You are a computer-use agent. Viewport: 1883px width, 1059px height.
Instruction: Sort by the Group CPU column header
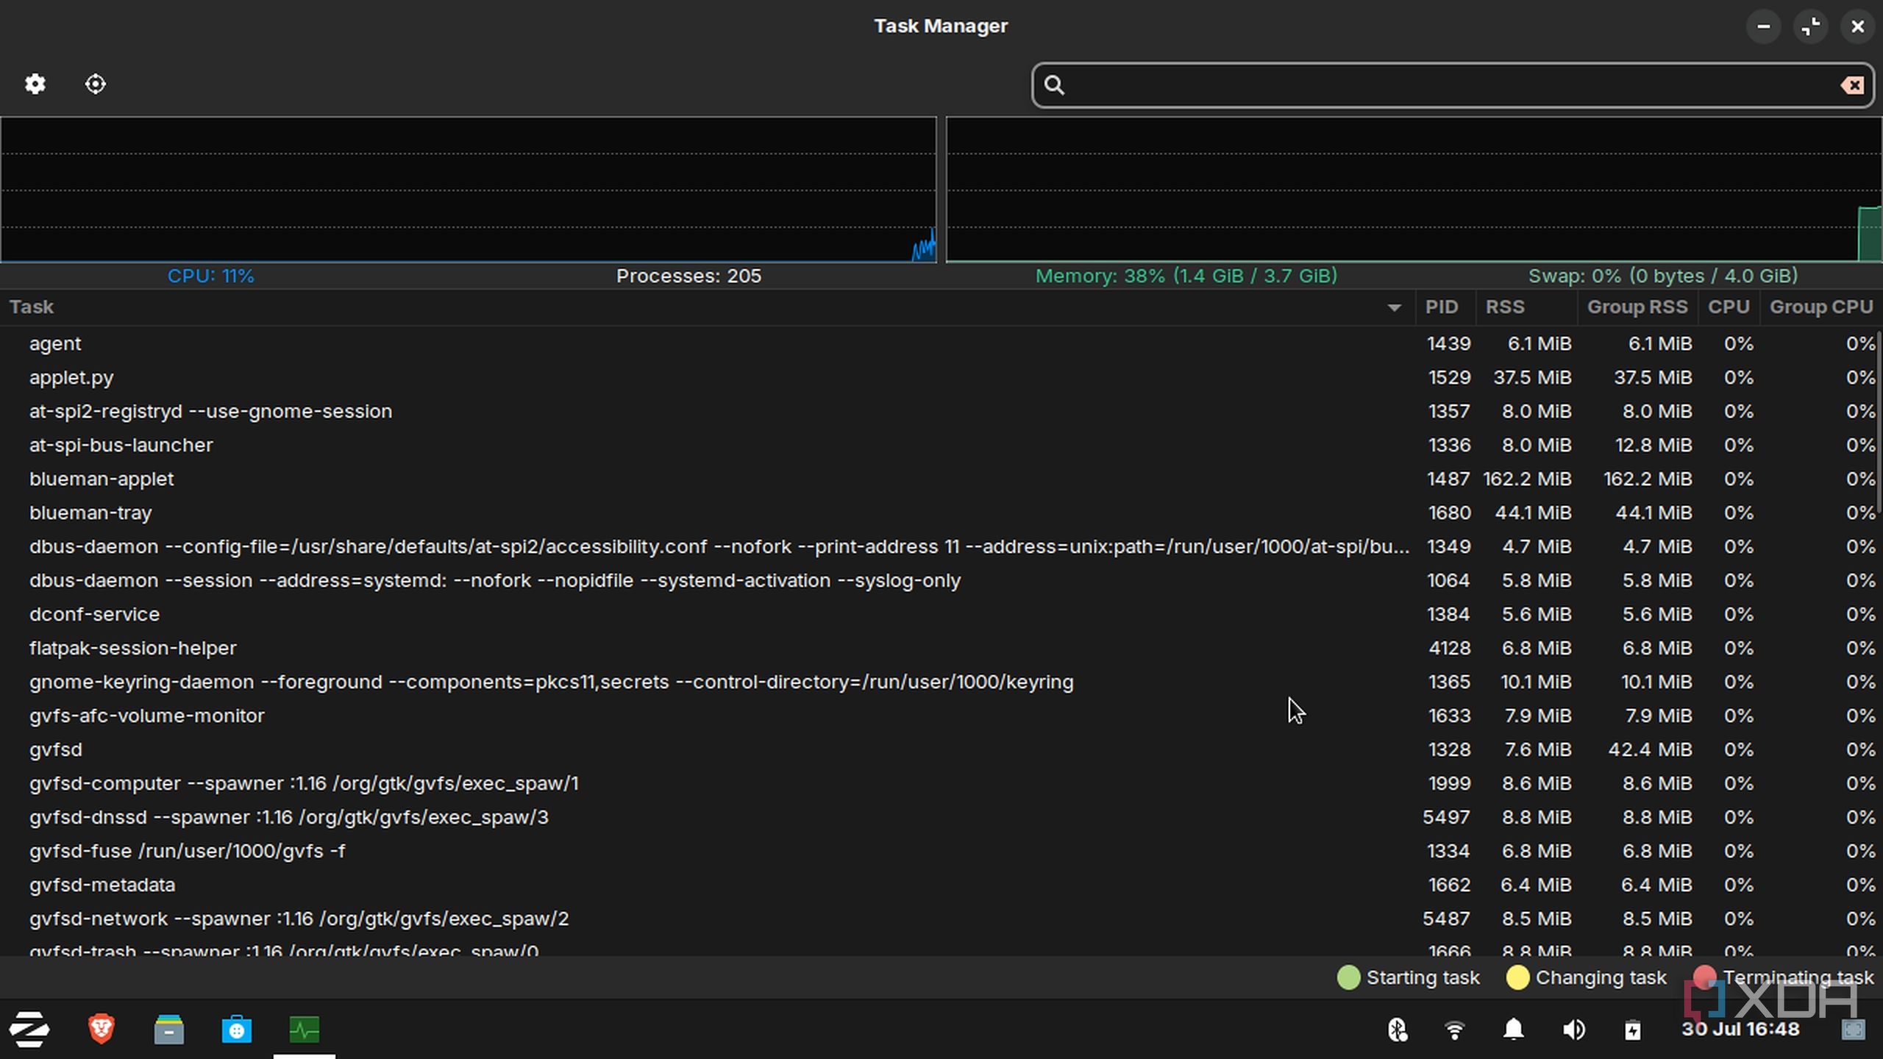click(x=1821, y=307)
